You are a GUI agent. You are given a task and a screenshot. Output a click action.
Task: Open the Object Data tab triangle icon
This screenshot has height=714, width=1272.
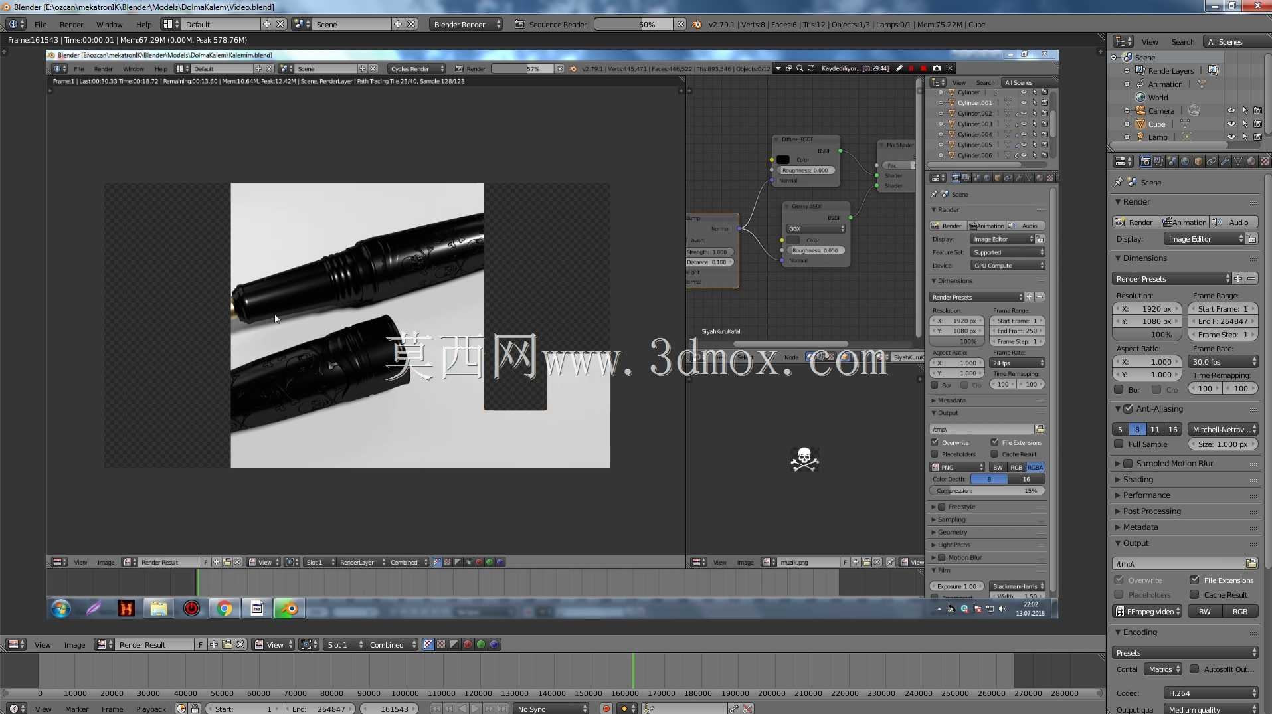tap(1238, 161)
